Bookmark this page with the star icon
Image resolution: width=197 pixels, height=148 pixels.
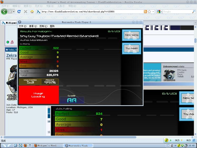pos(149,12)
